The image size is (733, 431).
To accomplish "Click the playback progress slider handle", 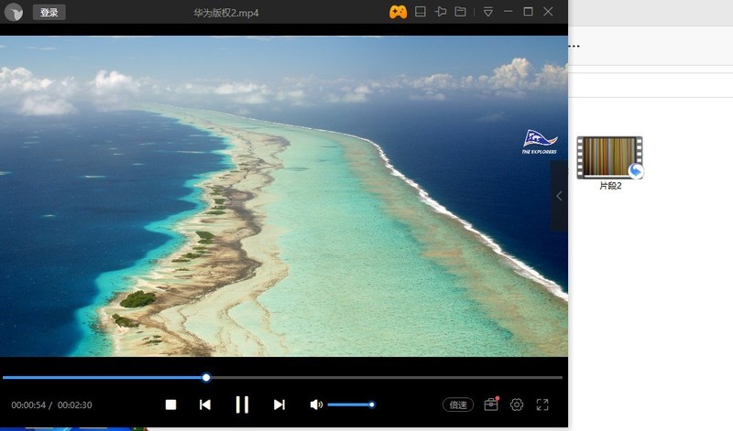I will [206, 377].
